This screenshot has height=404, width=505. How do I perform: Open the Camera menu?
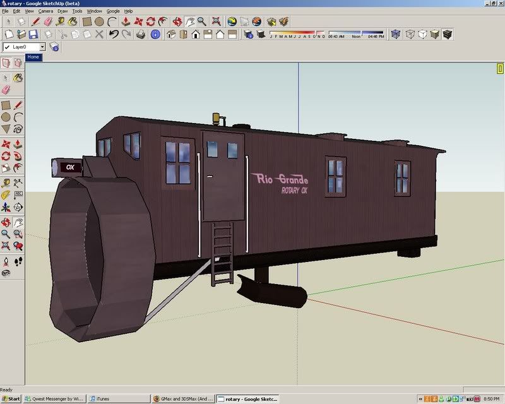pyautogui.click(x=45, y=11)
